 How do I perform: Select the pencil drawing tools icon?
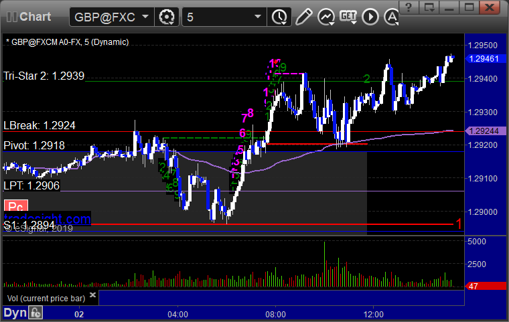click(303, 17)
